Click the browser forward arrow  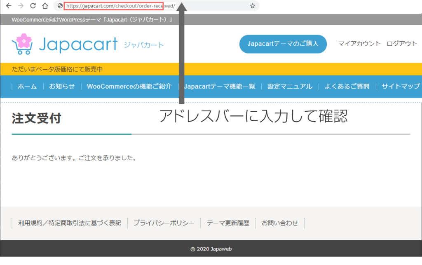[x=21, y=6]
